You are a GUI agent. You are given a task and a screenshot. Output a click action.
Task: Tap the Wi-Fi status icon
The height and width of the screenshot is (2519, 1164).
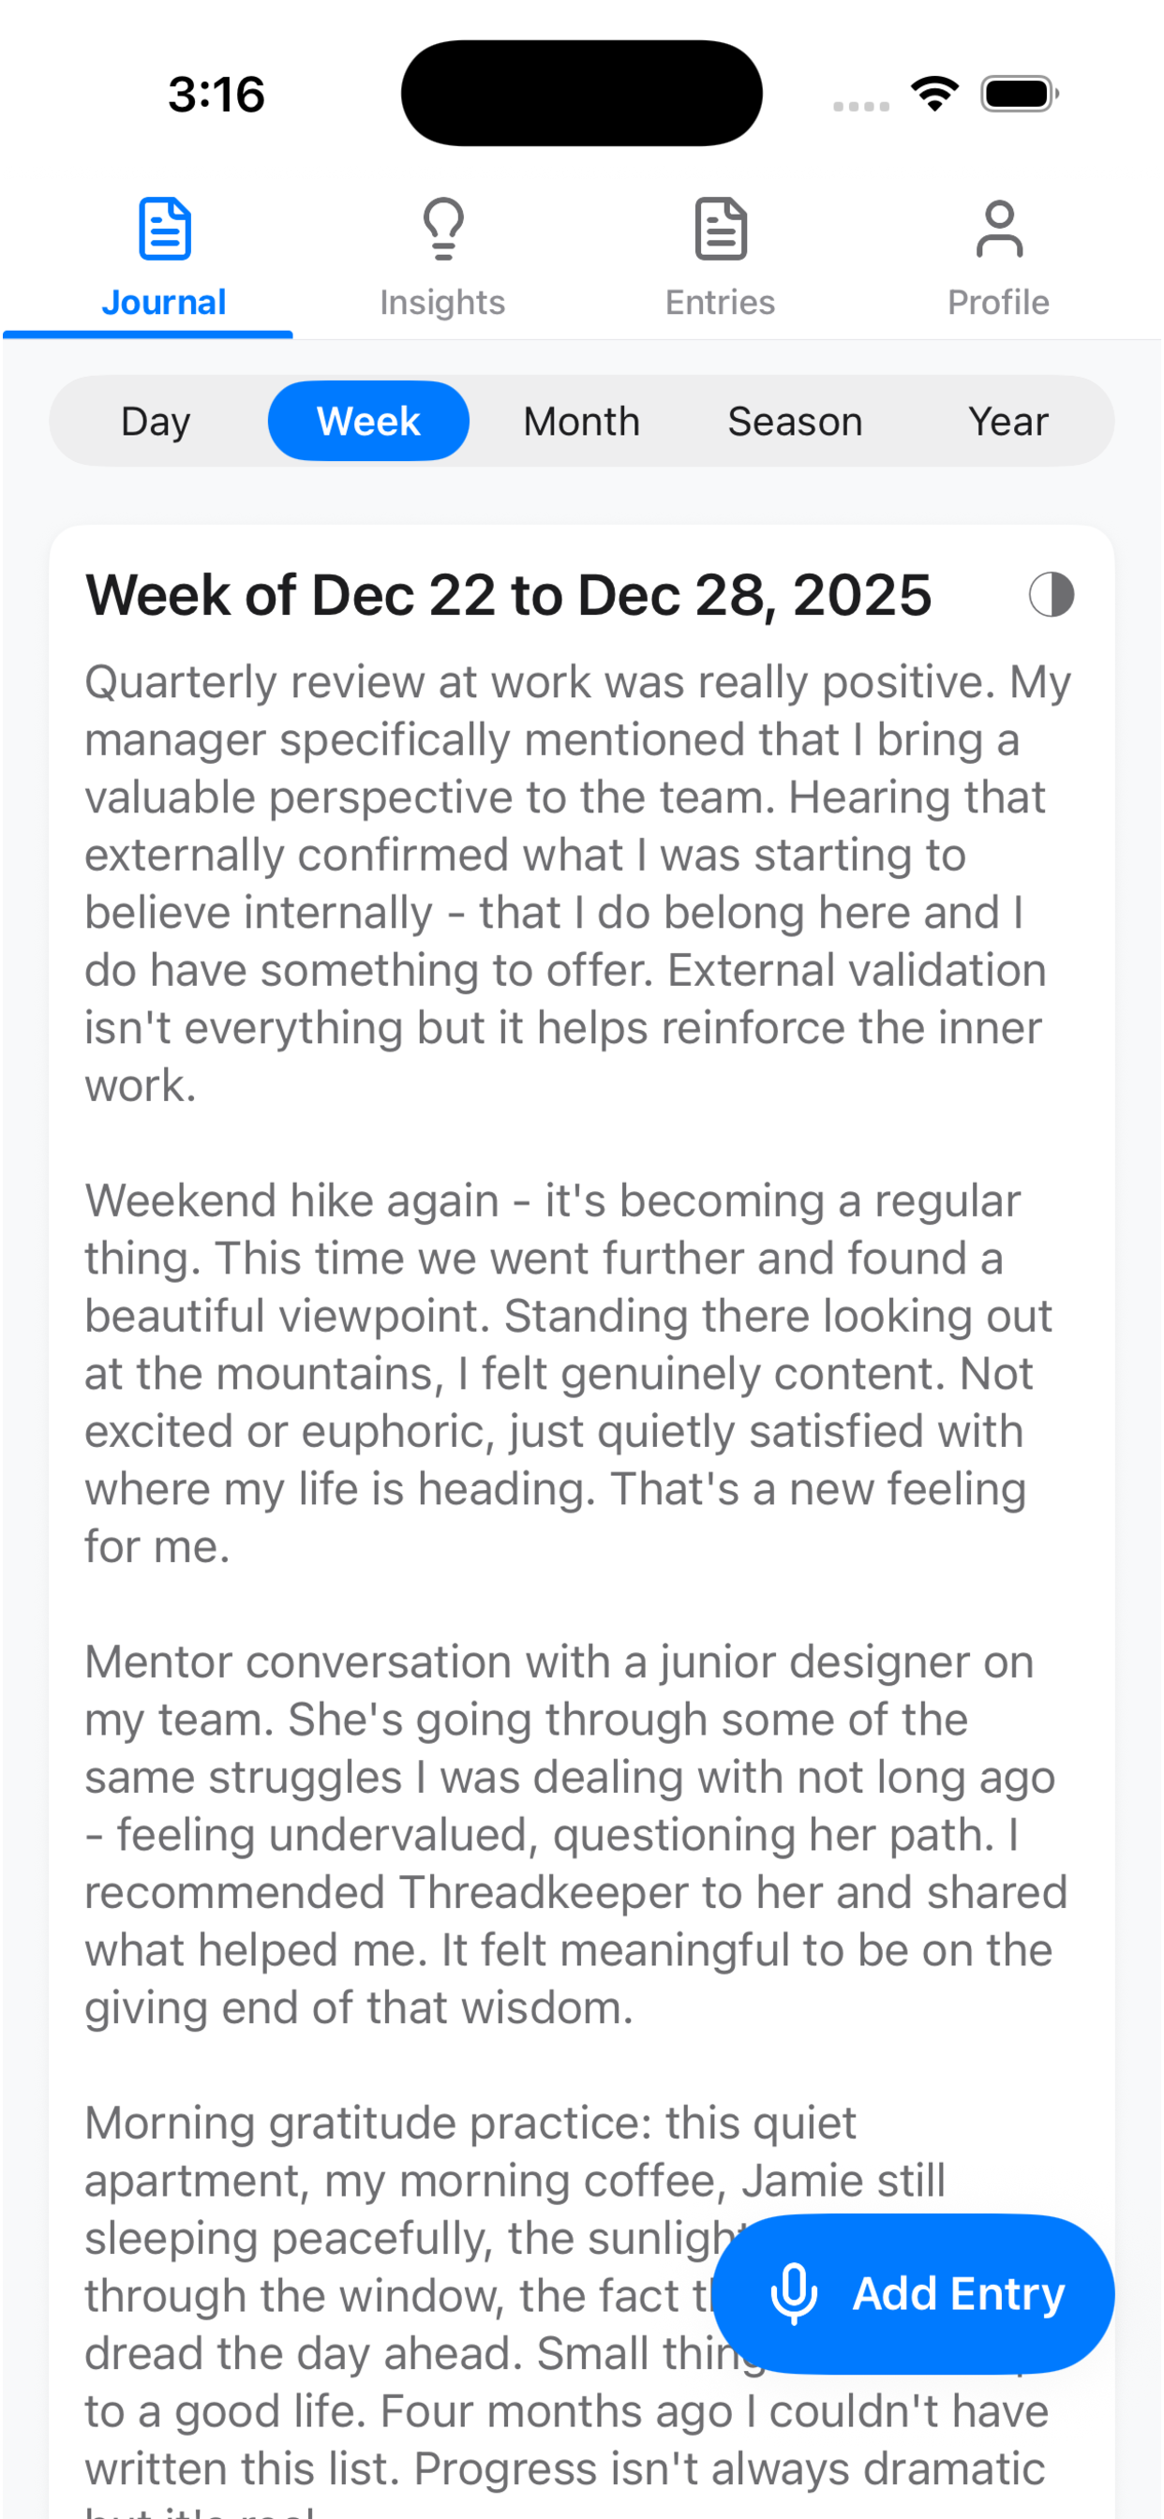(x=934, y=94)
